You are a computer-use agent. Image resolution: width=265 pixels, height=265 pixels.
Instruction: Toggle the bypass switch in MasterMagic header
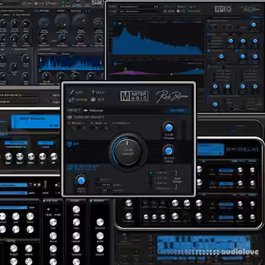(x=93, y=100)
